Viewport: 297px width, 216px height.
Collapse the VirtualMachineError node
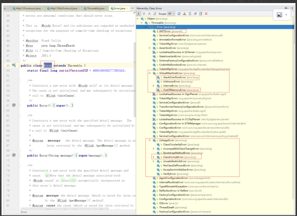point(149,73)
